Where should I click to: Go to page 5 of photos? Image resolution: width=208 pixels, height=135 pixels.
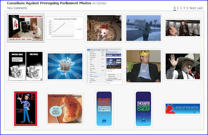click(187, 8)
